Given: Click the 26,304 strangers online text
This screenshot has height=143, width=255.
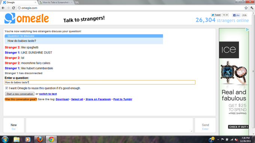Looking at the screenshot, I should [222, 20].
